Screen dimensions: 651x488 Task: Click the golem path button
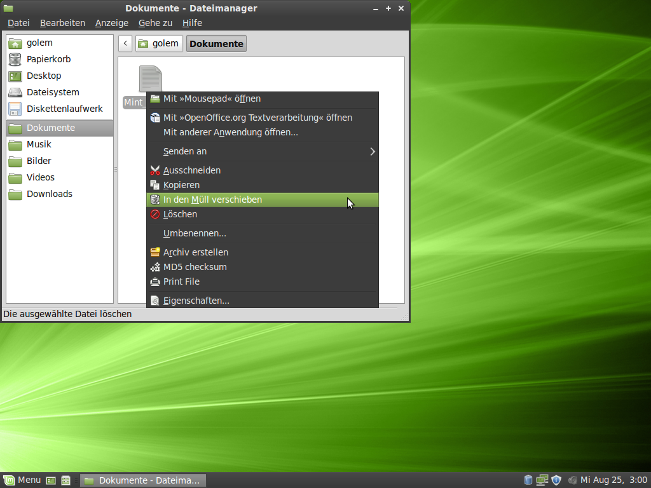tap(158, 43)
